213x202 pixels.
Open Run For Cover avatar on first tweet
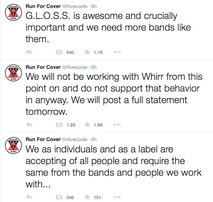13,12
